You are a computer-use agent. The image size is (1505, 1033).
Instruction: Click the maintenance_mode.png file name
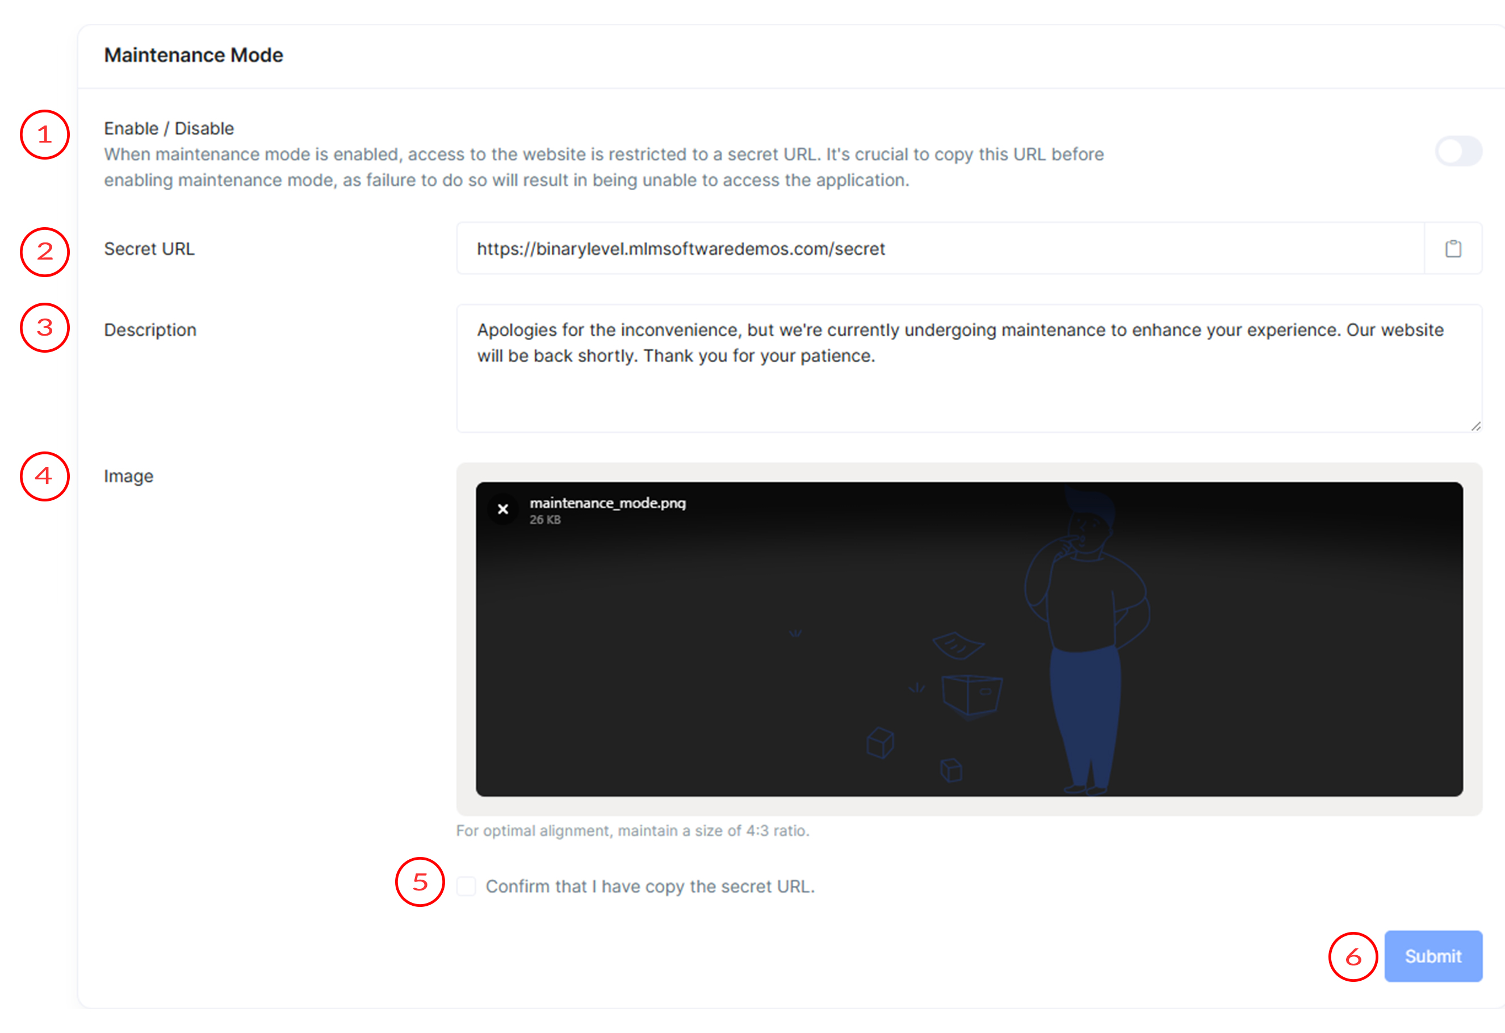point(607,503)
